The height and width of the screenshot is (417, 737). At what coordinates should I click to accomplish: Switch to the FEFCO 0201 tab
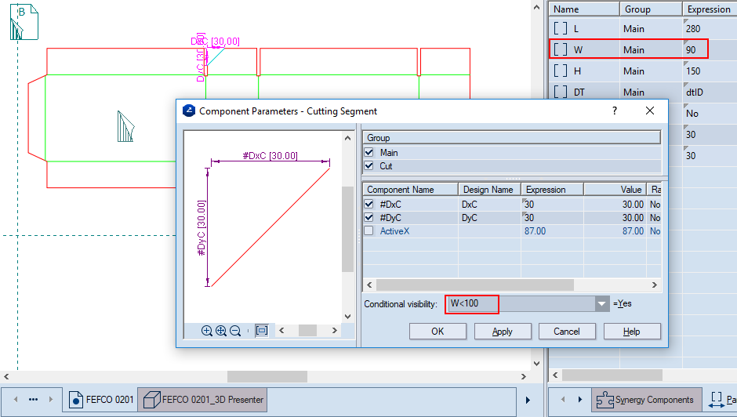click(x=101, y=400)
